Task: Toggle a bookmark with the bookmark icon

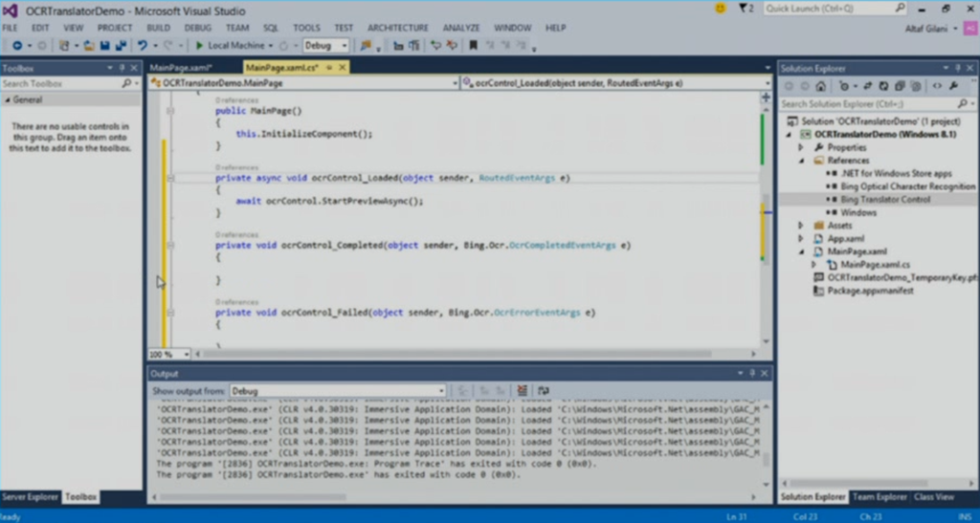Action: (x=473, y=46)
